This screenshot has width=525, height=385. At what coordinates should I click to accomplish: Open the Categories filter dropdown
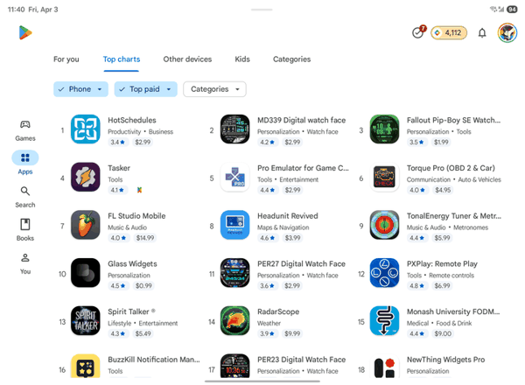[x=214, y=89]
